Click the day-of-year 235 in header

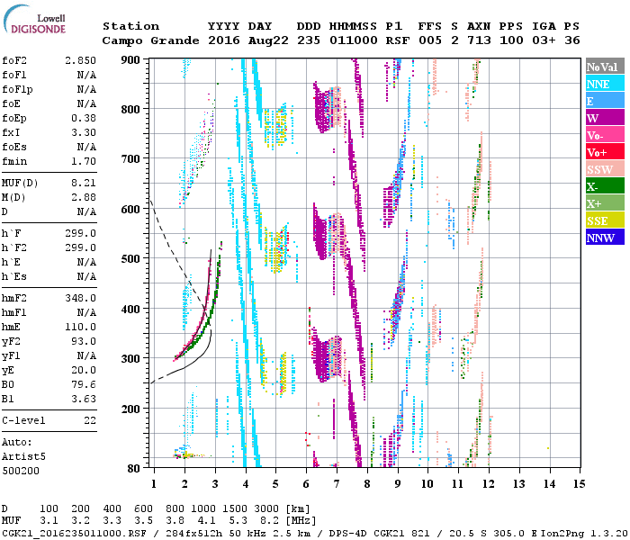(x=309, y=40)
